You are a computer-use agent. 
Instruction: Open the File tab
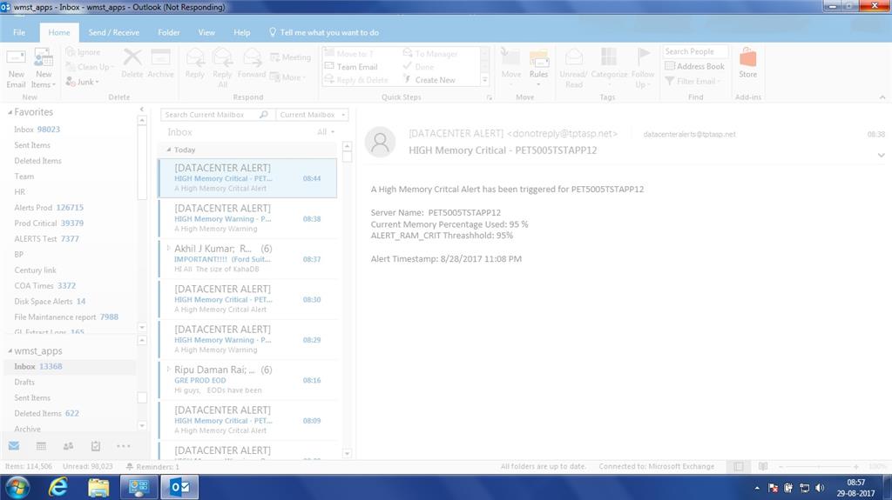19,32
